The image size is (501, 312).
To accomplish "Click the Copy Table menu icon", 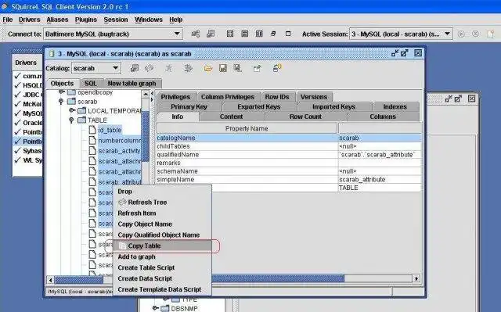I will [x=122, y=246].
